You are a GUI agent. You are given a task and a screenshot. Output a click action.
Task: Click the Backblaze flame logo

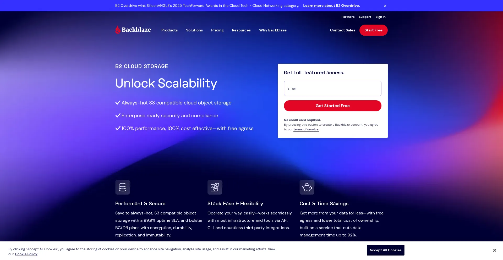118,30
